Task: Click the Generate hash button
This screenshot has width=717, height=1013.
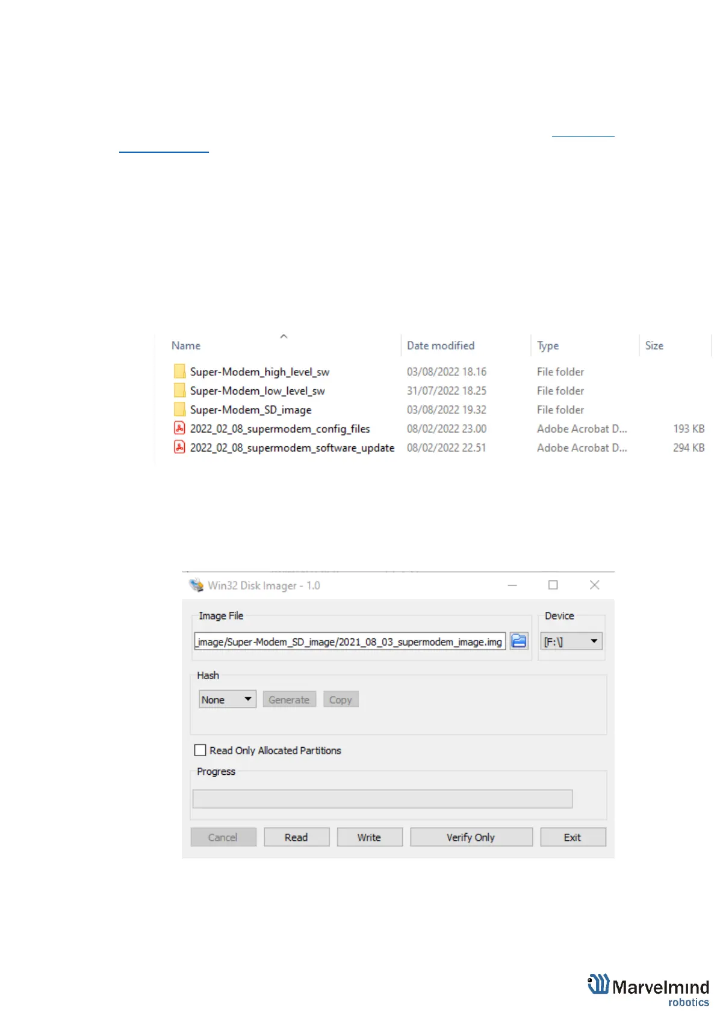Action: [289, 699]
